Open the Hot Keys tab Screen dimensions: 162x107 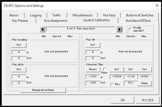click(x=109, y=15)
